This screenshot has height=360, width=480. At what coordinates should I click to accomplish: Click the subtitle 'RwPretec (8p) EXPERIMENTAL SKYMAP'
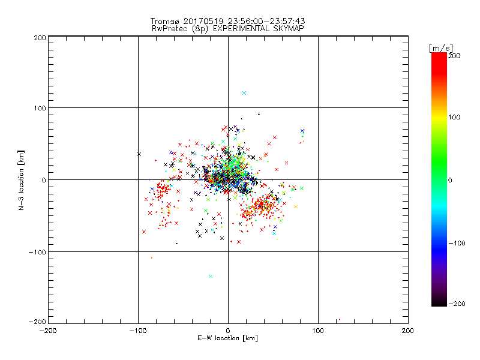pos(227,29)
